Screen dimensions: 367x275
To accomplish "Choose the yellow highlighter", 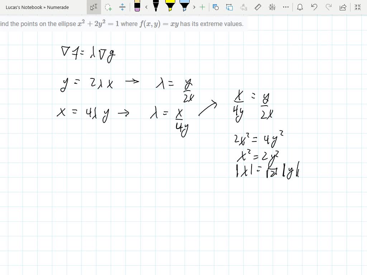I will 170,7.
